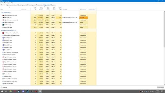Open the Файл menu
The height and width of the screenshot is (93, 165).
click(x=2, y=3)
